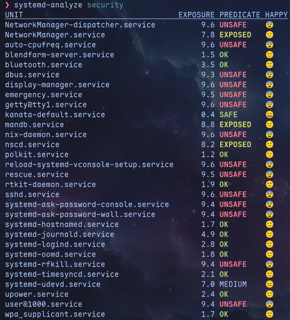Image resolution: width=290 pixels, height=320 pixels.
Task: Click the PREDICATE column header
Action: 240,15
